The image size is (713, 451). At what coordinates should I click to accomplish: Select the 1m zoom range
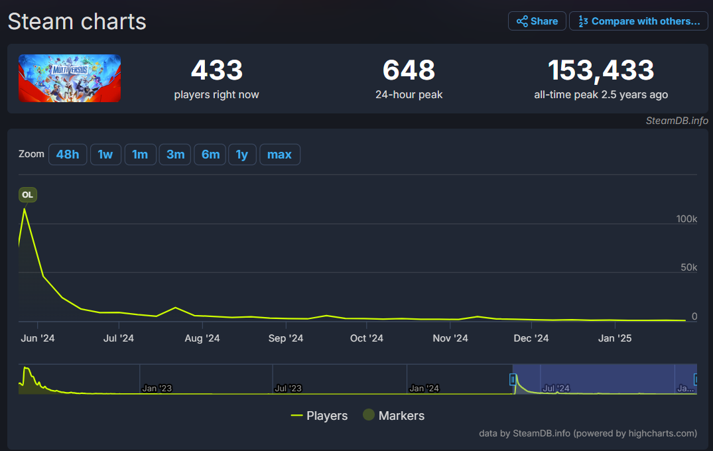(140, 155)
